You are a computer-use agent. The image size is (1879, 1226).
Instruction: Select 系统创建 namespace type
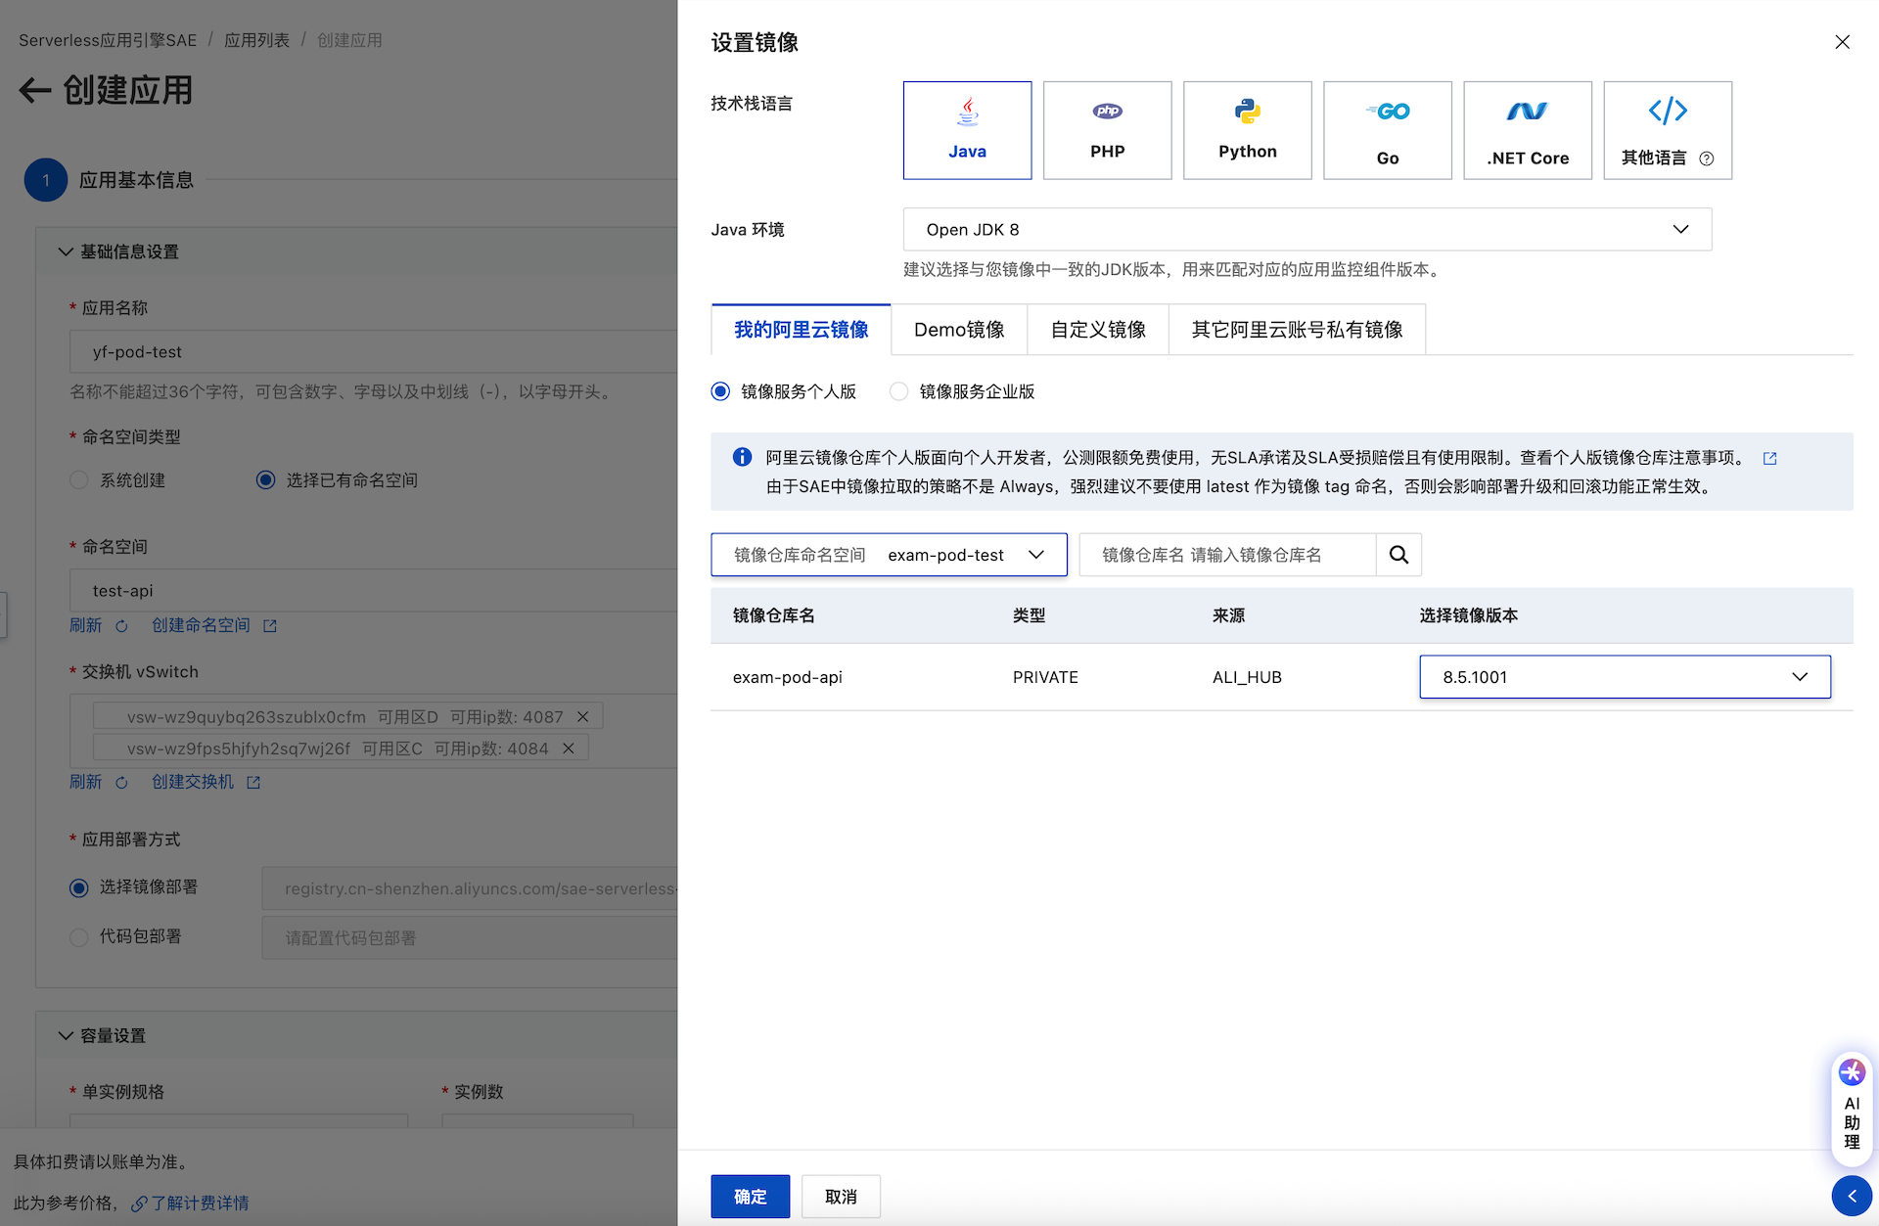[x=79, y=480]
